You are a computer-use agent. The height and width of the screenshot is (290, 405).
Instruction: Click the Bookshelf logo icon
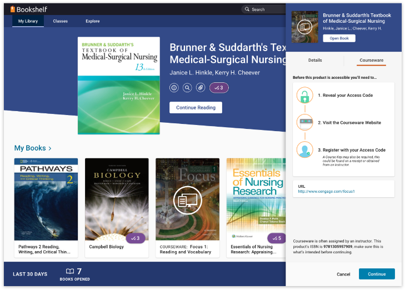pos(12,9)
